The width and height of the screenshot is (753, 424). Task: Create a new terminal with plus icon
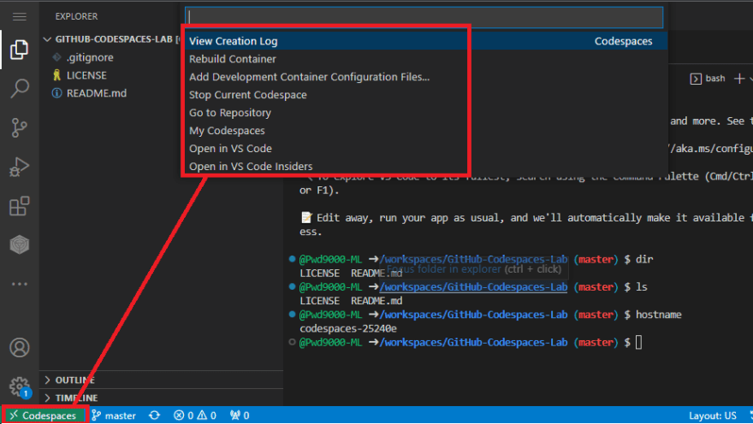tap(739, 79)
